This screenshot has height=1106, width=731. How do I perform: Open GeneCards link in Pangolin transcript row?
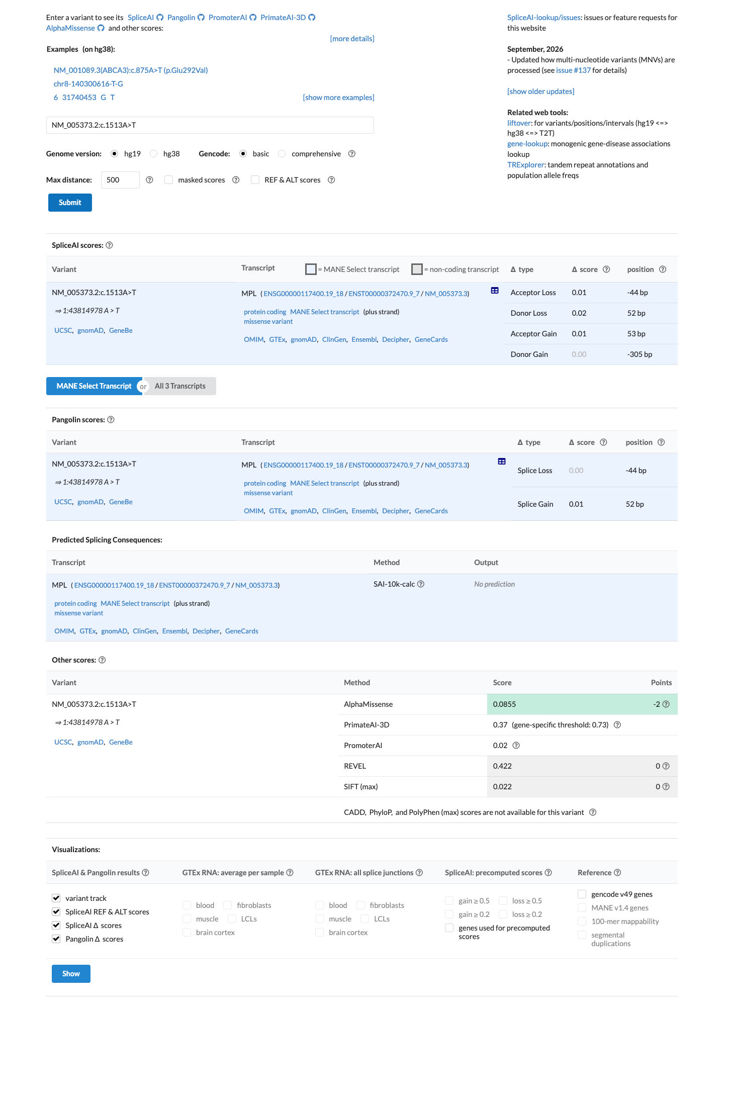click(x=431, y=511)
